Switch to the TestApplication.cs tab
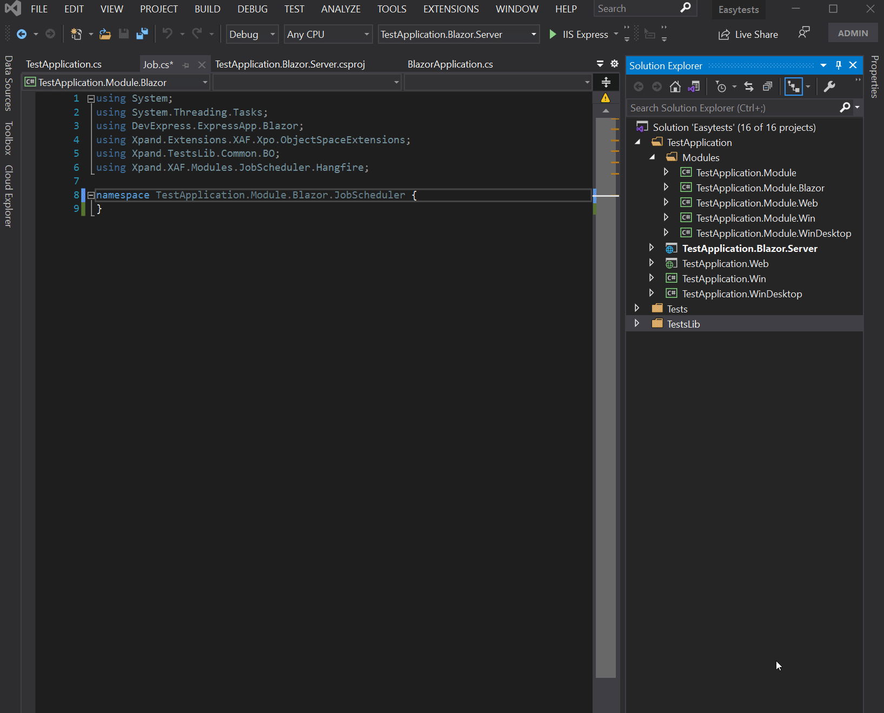This screenshot has width=884, height=713. click(64, 64)
